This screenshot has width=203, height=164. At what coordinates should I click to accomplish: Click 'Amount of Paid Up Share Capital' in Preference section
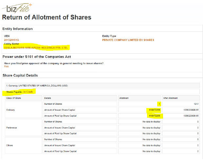60,134
